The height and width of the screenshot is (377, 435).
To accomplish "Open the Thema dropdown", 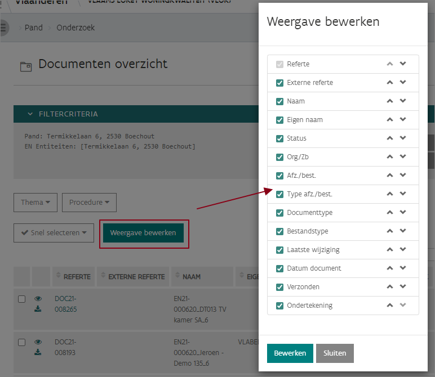I will 35,203.
